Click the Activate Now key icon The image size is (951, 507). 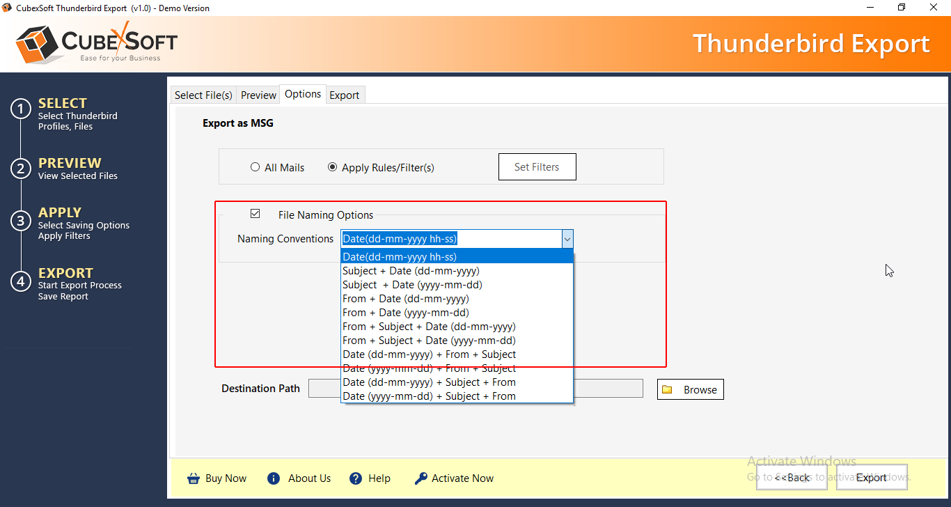pos(421,478)
